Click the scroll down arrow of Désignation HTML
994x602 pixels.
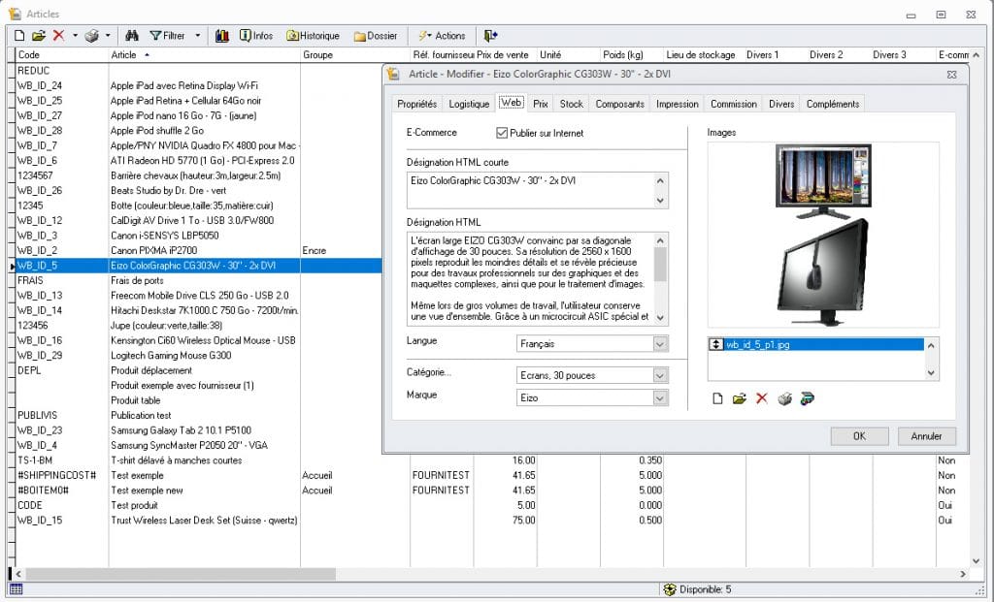tap(660, 318)
